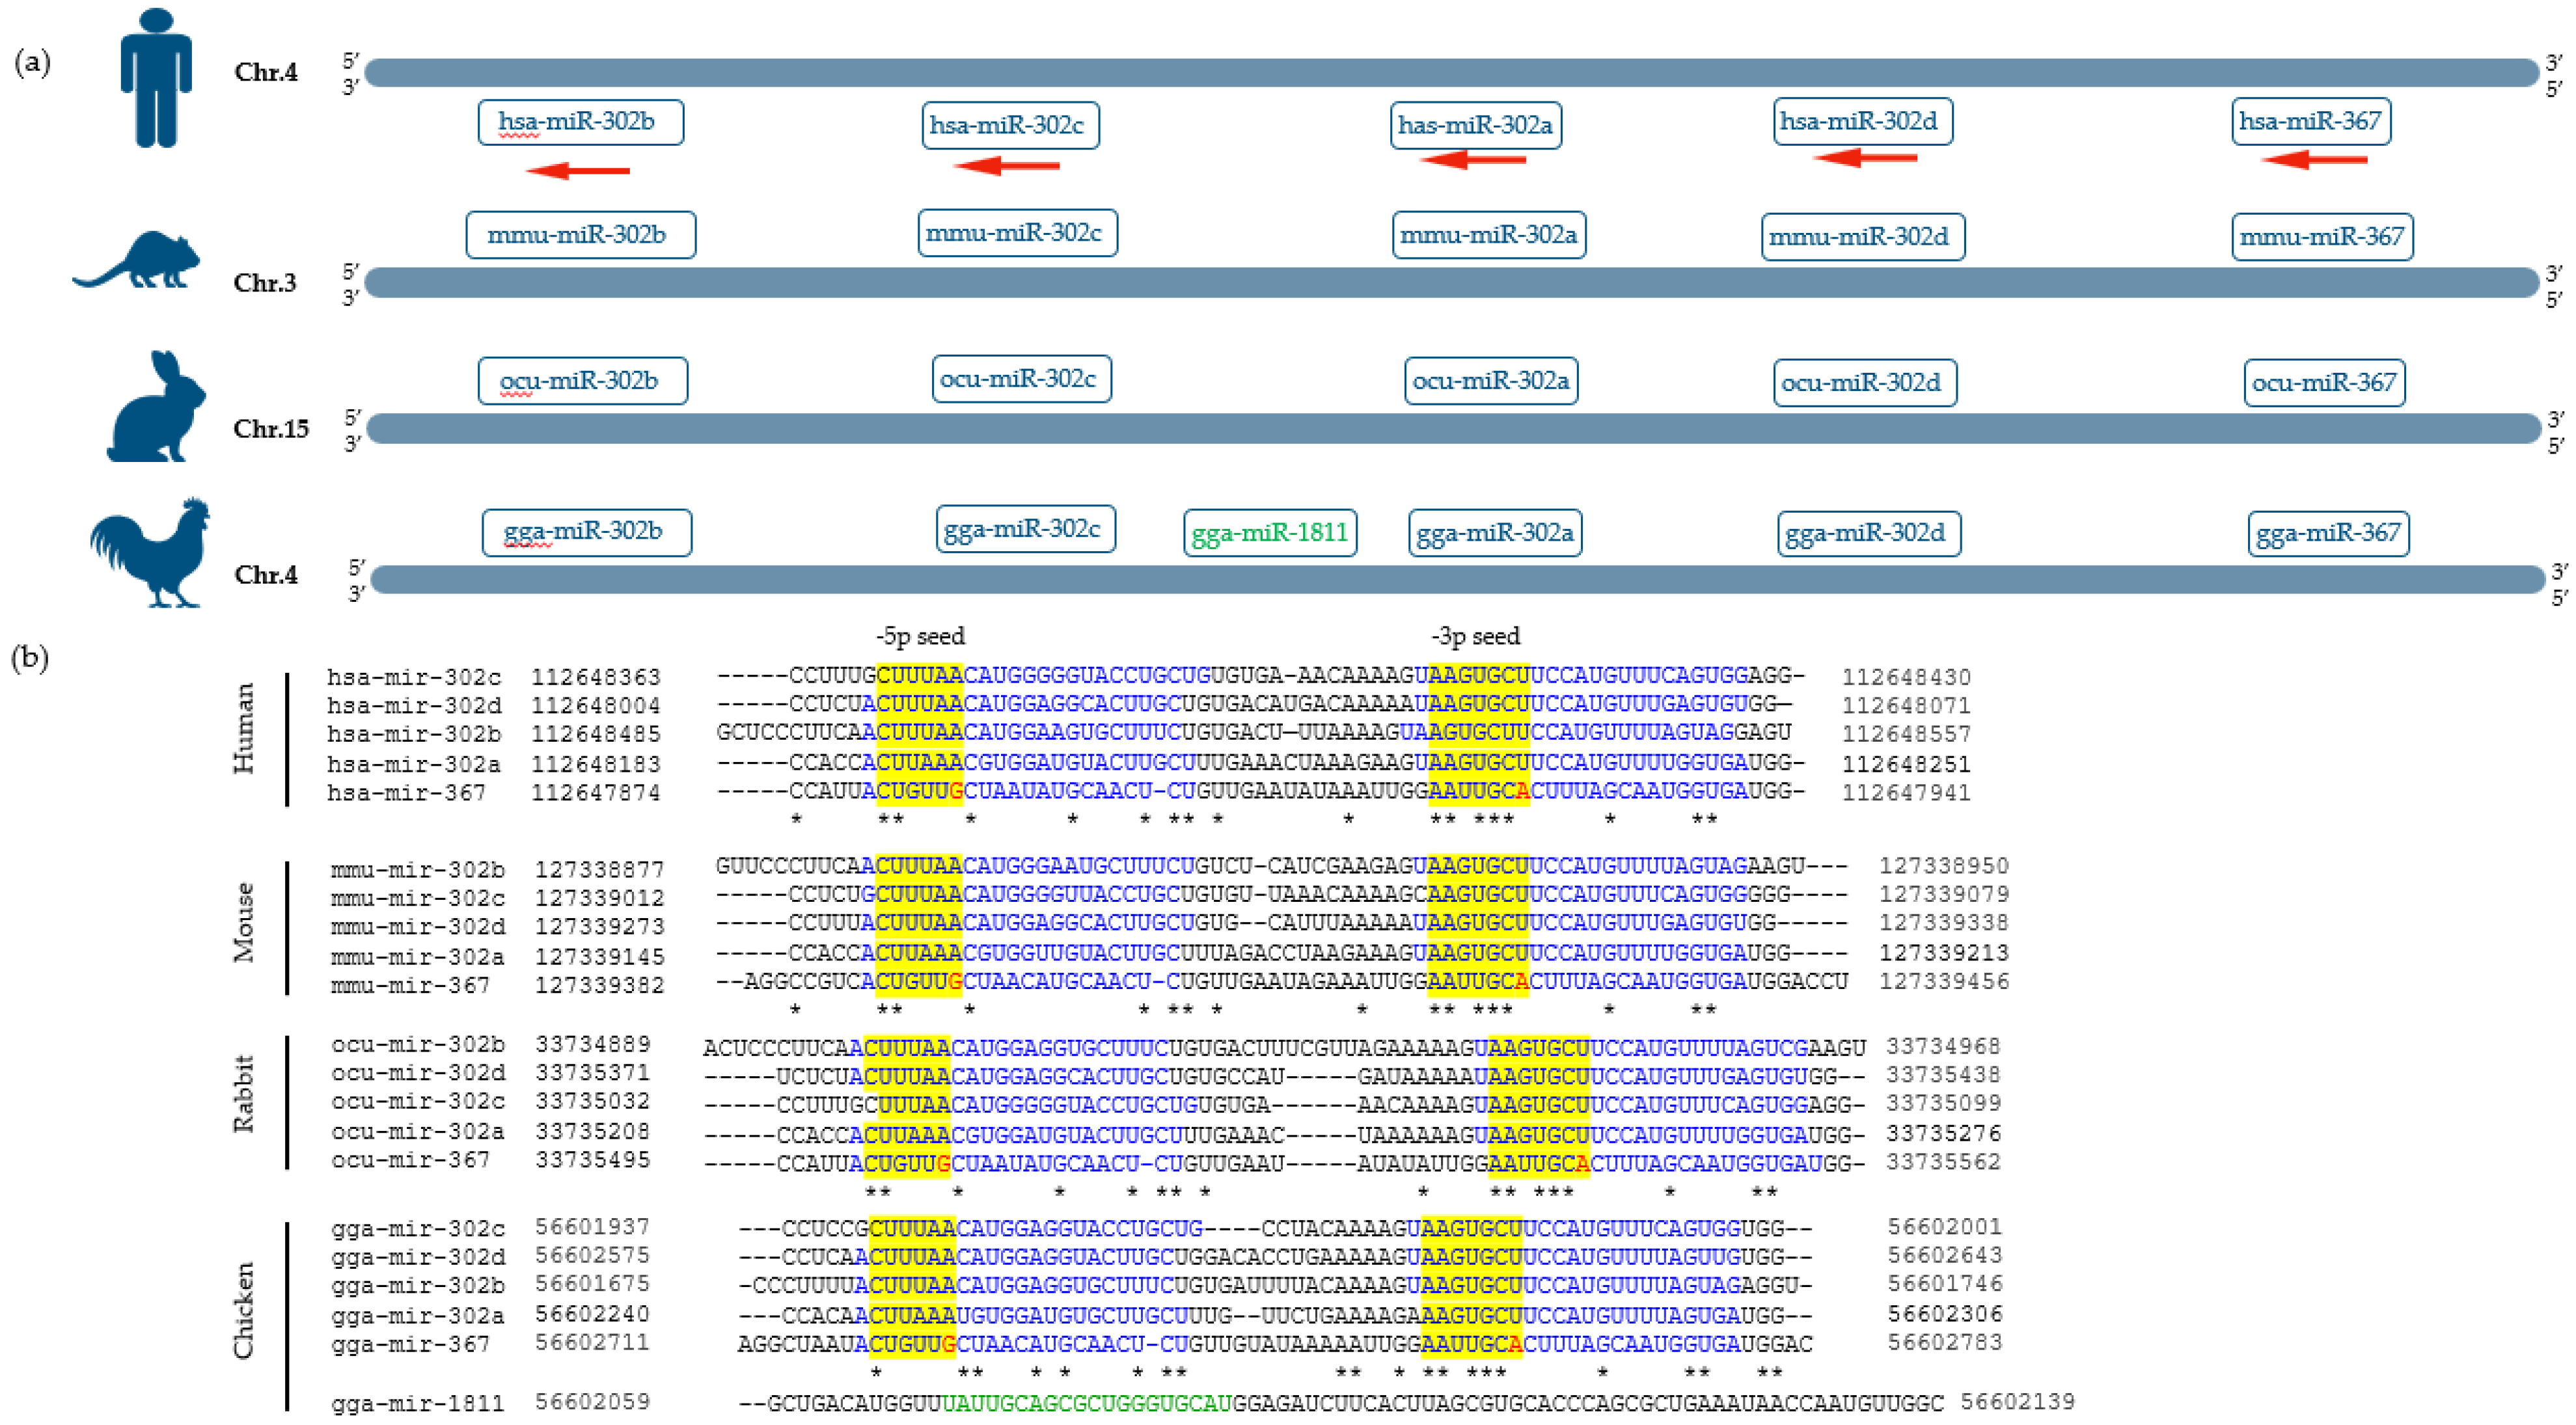2576x1425 pixels.
Task: Click the hsa-mir-302b row name
Action: tap(414, 734)
